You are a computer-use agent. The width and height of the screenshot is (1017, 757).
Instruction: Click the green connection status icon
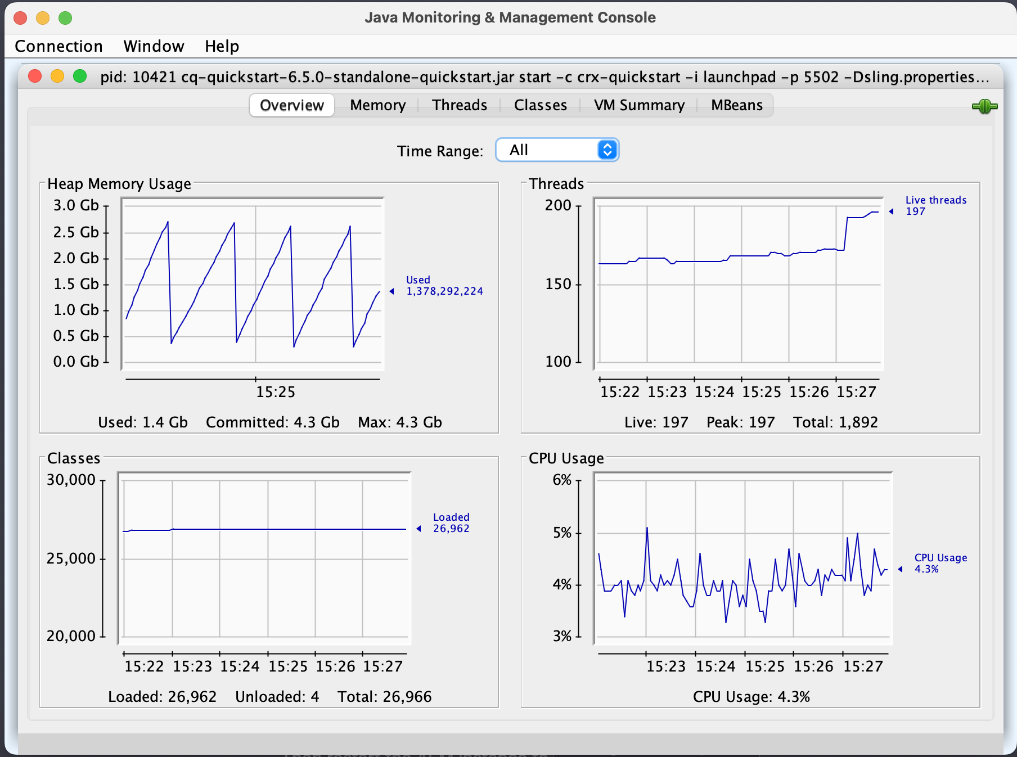984,105
